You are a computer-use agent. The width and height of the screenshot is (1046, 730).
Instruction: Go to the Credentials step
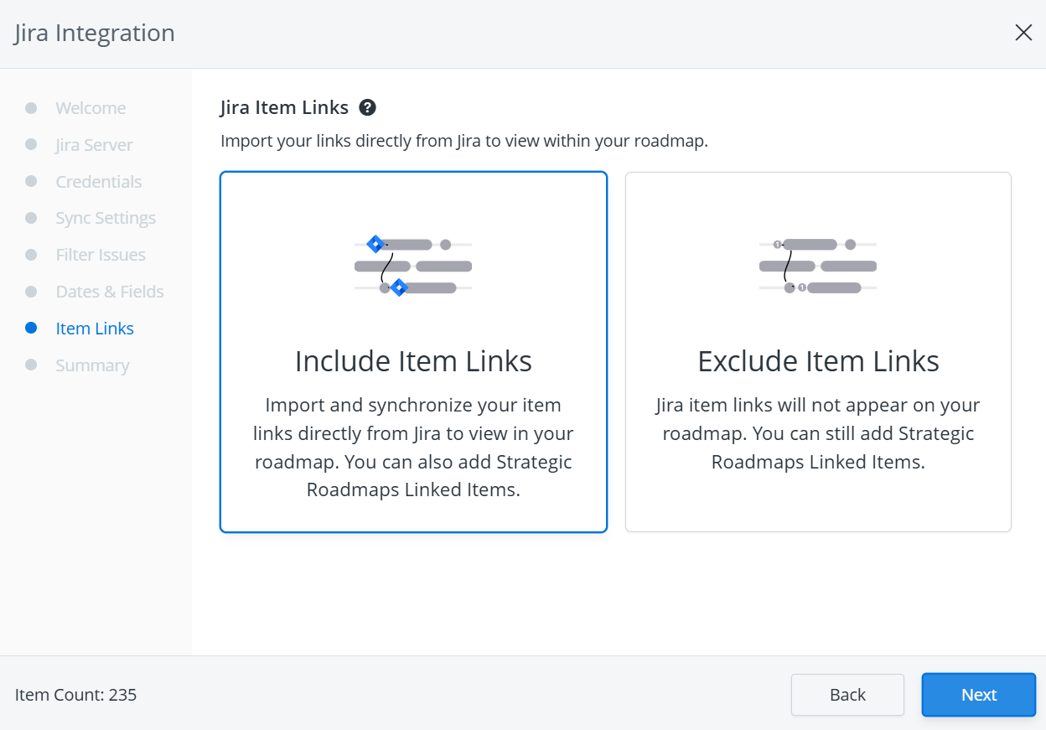click(98, 182)
